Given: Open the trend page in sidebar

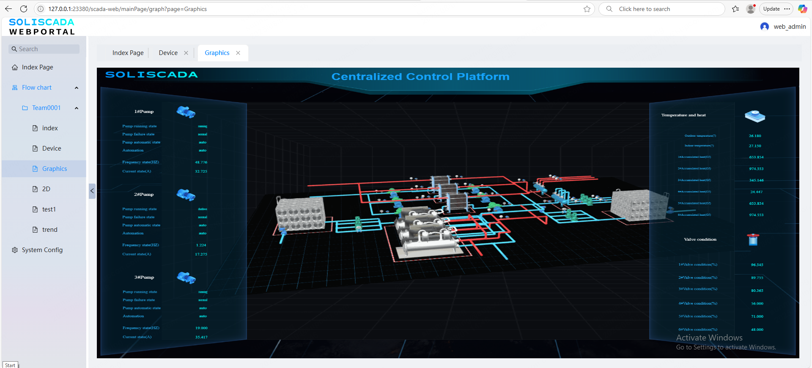Looking at the screenshot, I should [x=49, y=230].
